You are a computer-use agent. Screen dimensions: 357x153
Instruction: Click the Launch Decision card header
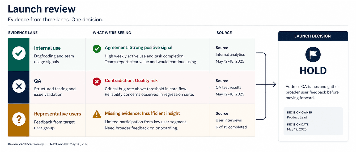[x=313, y=36]
